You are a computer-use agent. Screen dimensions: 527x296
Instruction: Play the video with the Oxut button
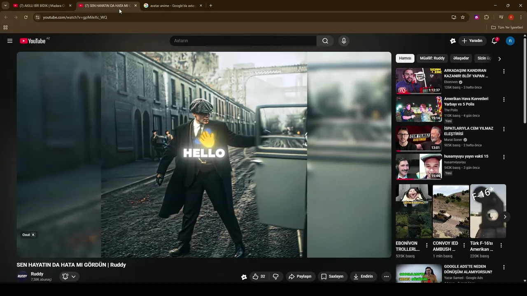click(x=29, y=235)
